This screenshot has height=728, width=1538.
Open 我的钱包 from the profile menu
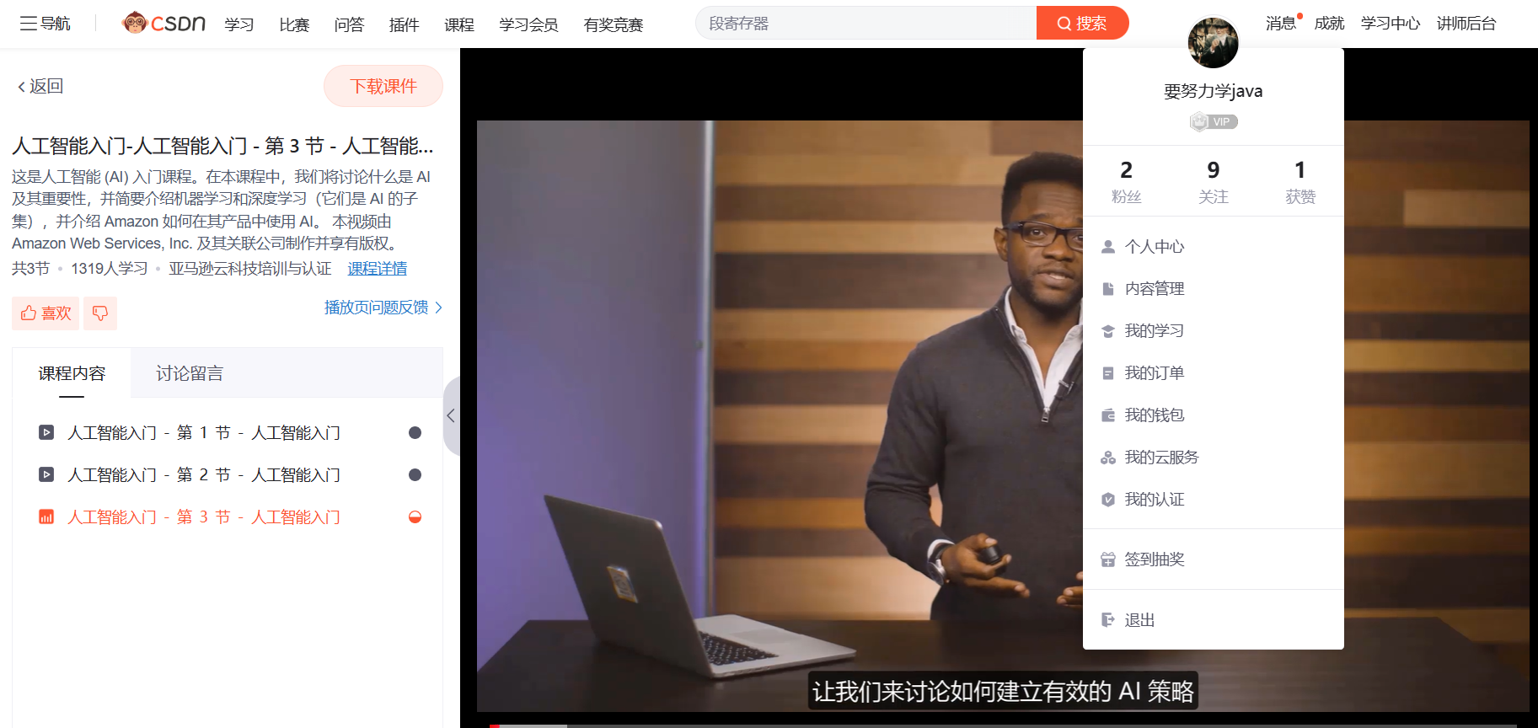tap(1213, 415)
